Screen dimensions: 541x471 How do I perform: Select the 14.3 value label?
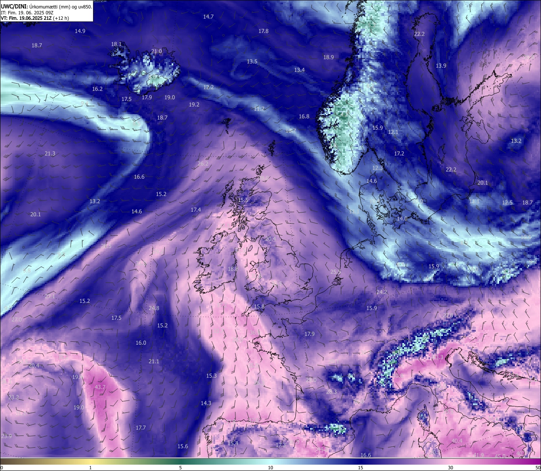(x=206, y=403)
